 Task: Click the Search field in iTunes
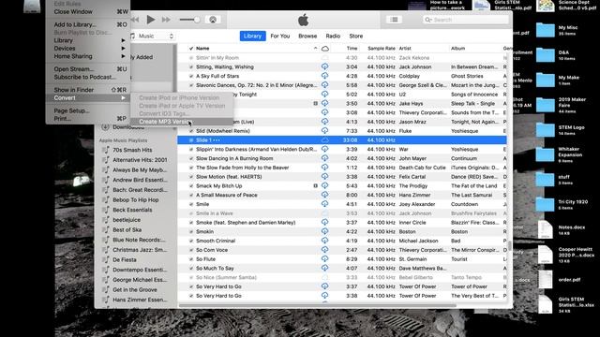coord(466,20)
